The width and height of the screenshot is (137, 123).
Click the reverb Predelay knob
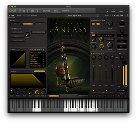click(94, 39)
